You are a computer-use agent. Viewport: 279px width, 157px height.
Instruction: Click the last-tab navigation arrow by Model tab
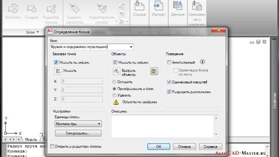(19, 139)
